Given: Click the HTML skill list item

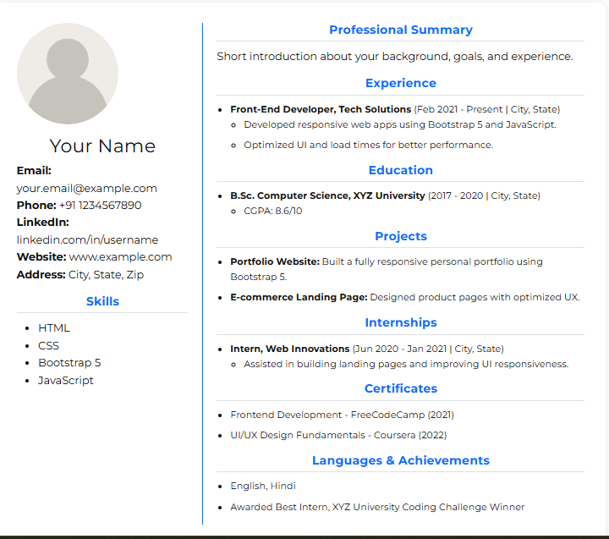Looking at the screenshot, I should coord(54,328).
